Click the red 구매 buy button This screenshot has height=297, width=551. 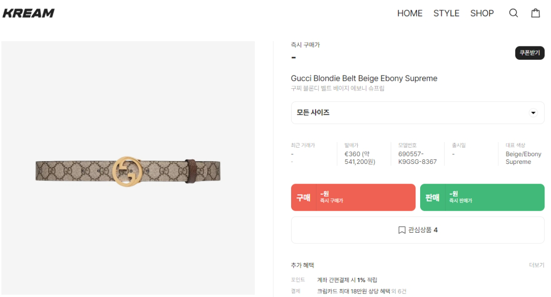point(353,197)
